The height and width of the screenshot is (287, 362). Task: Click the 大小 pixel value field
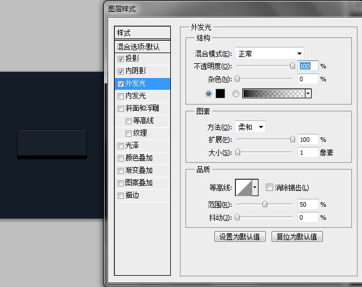click(308, 153)
